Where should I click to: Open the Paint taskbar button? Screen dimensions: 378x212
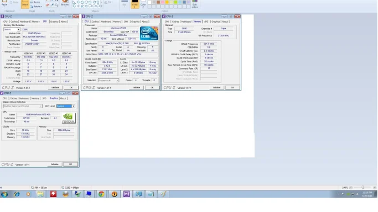coord(163,194)
